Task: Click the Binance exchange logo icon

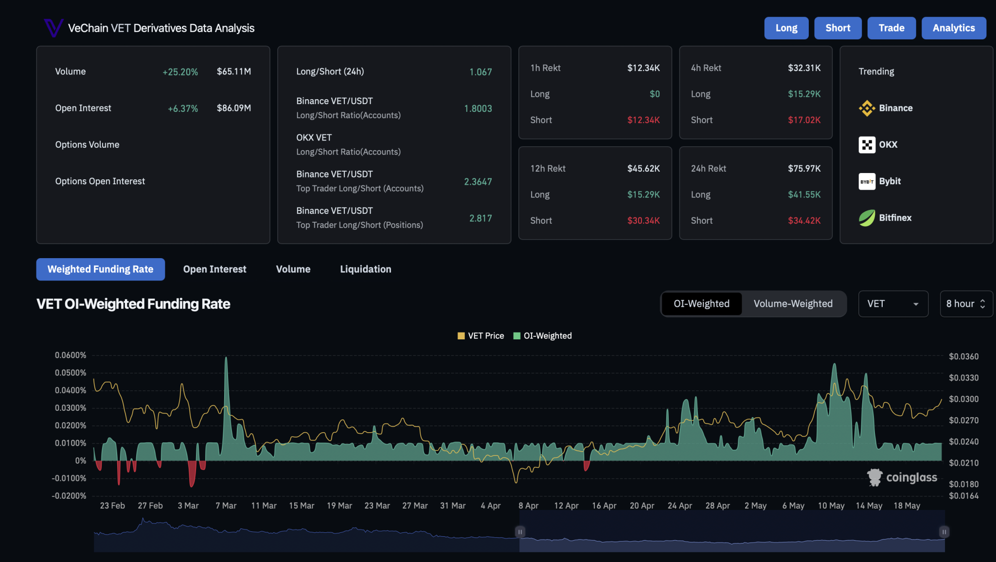Action: pos(867,108)
